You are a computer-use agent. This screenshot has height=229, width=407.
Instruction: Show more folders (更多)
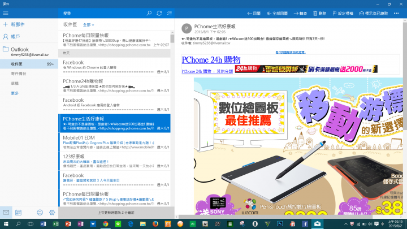[15, 93]
